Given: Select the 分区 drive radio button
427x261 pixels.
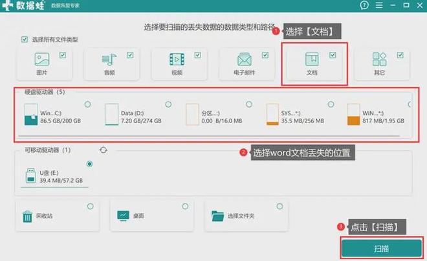Looking at the screenshot, I should [249, 104].
